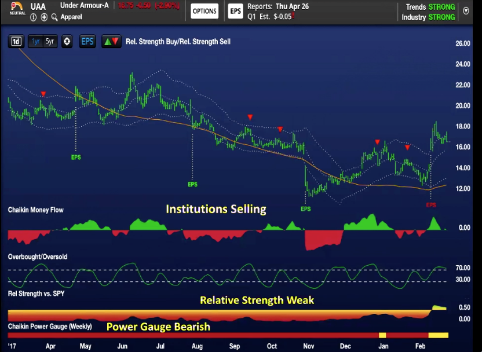Add UAA using the plus icon
This screenshot has height=352, width=482.
44,17
